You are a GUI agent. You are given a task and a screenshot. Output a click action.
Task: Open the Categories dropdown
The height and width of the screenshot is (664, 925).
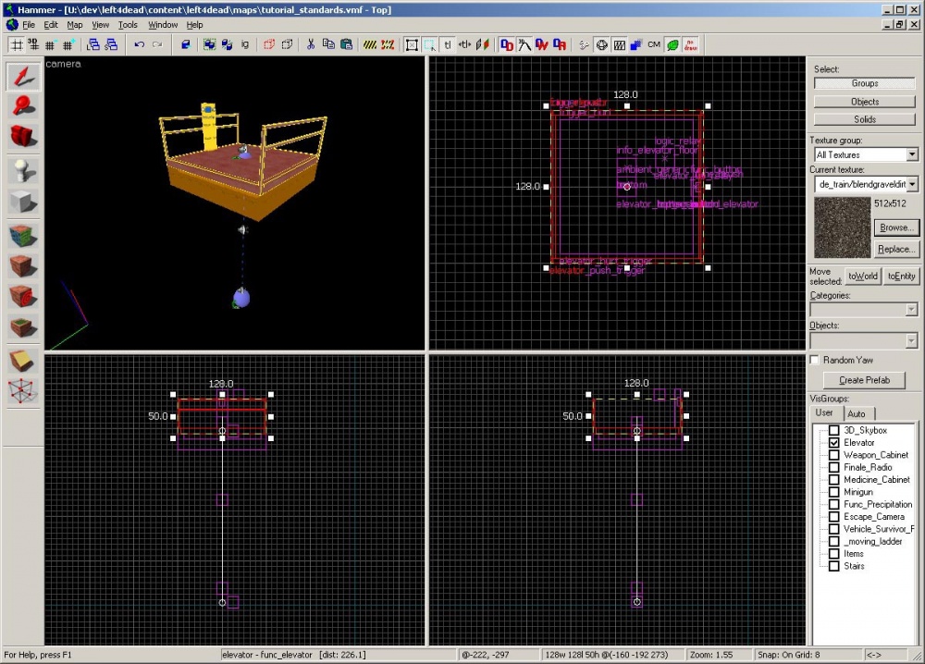[x=912, y=309]
